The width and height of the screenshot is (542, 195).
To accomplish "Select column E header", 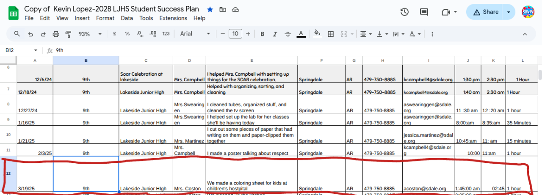I will [252, 60].
